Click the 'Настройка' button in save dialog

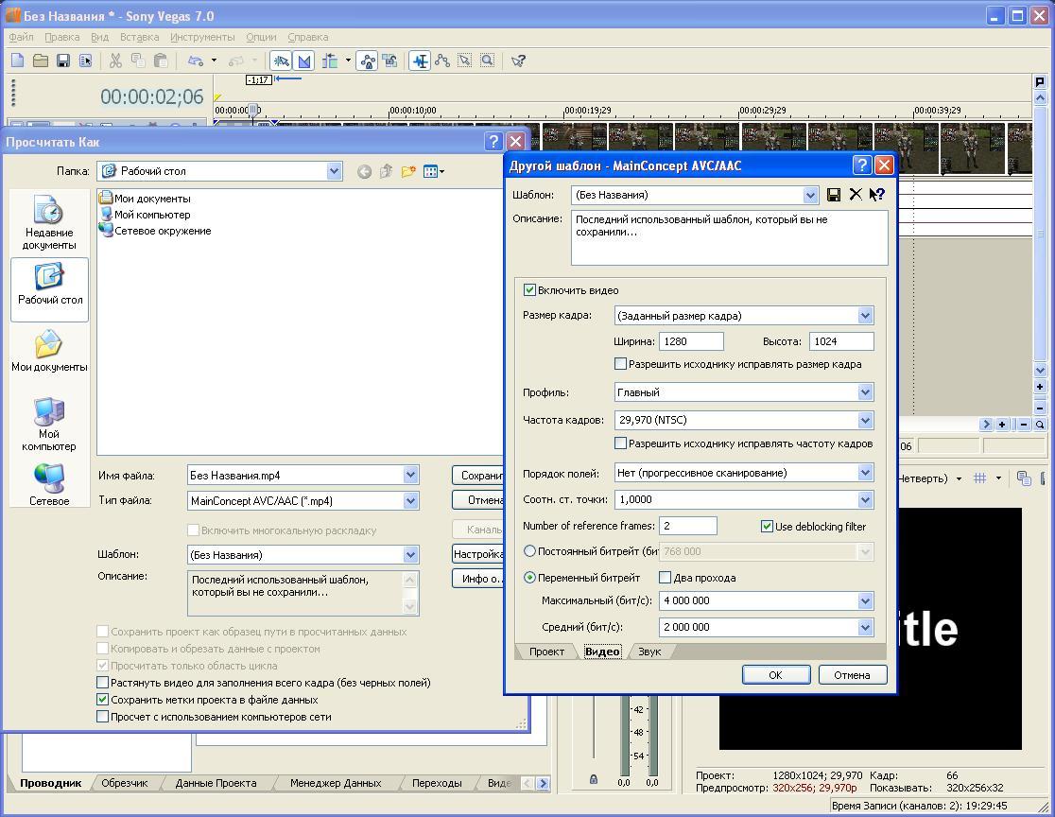(x=478, y=554)
